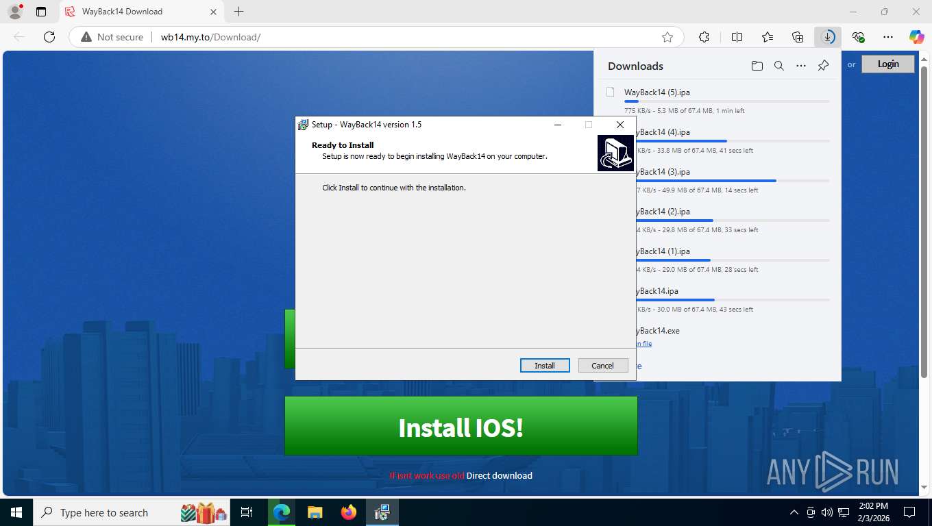Screen dimensions: 932x526
Task: Open new browser tab
Action: [238, 12]
